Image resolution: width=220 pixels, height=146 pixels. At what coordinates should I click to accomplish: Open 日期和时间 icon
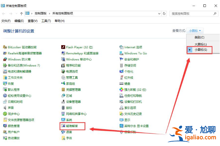tap(5, 102)
